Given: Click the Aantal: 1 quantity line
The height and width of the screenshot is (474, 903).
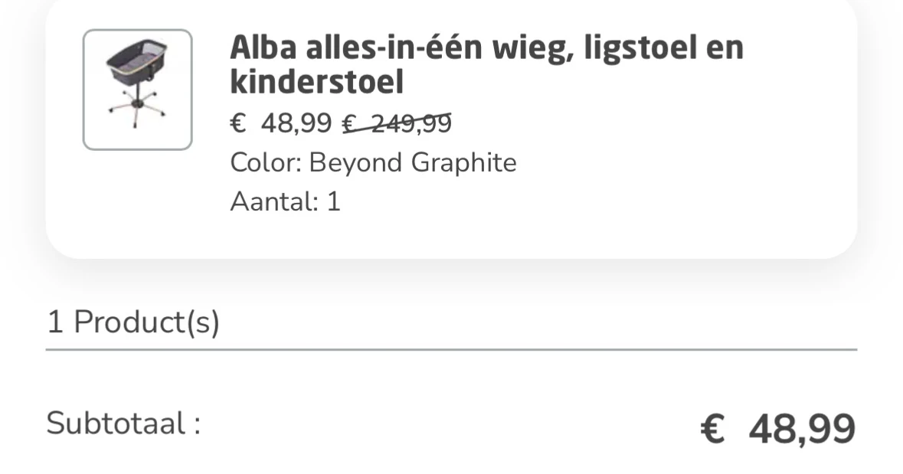Looking at the screenshot, I should 285,201.
